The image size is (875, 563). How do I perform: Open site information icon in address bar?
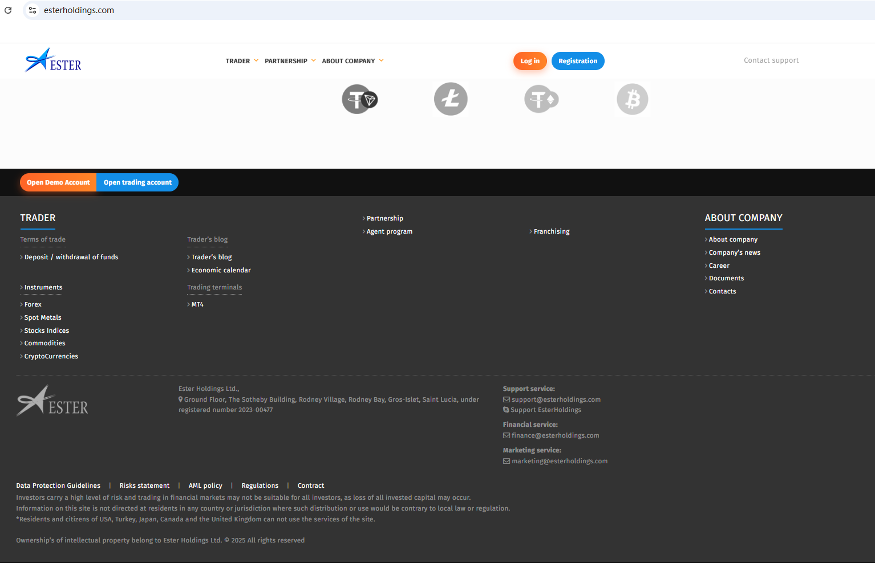point(33,10)
